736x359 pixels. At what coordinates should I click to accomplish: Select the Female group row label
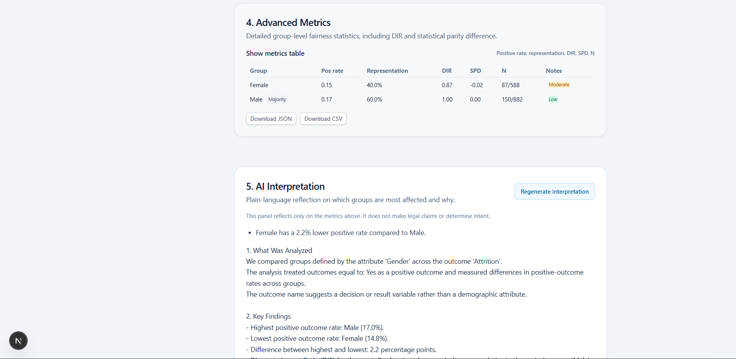(259, 85)
